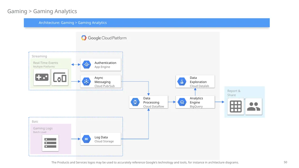Click the Google Cloud Platform logo
The width and height of the screenshot is (299, 168).
[x=104, y=38]
